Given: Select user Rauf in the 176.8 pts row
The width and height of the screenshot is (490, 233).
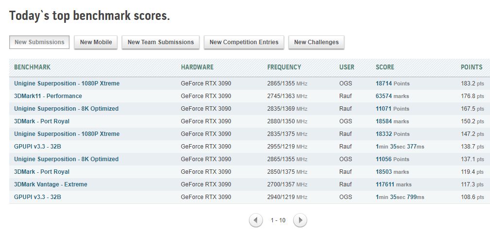Looking at the screenshot, I should (x=345, y=96).
